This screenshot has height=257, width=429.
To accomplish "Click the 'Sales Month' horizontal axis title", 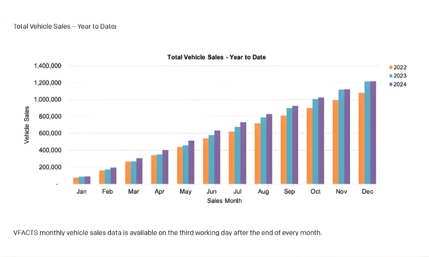I will tap(224, 200).
